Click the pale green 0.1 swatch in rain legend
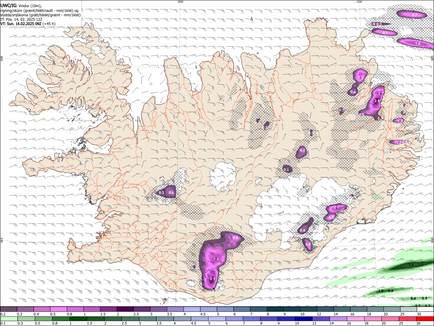Image resolution: width=434 pixels, height=326 pixels. coord(8,319)
